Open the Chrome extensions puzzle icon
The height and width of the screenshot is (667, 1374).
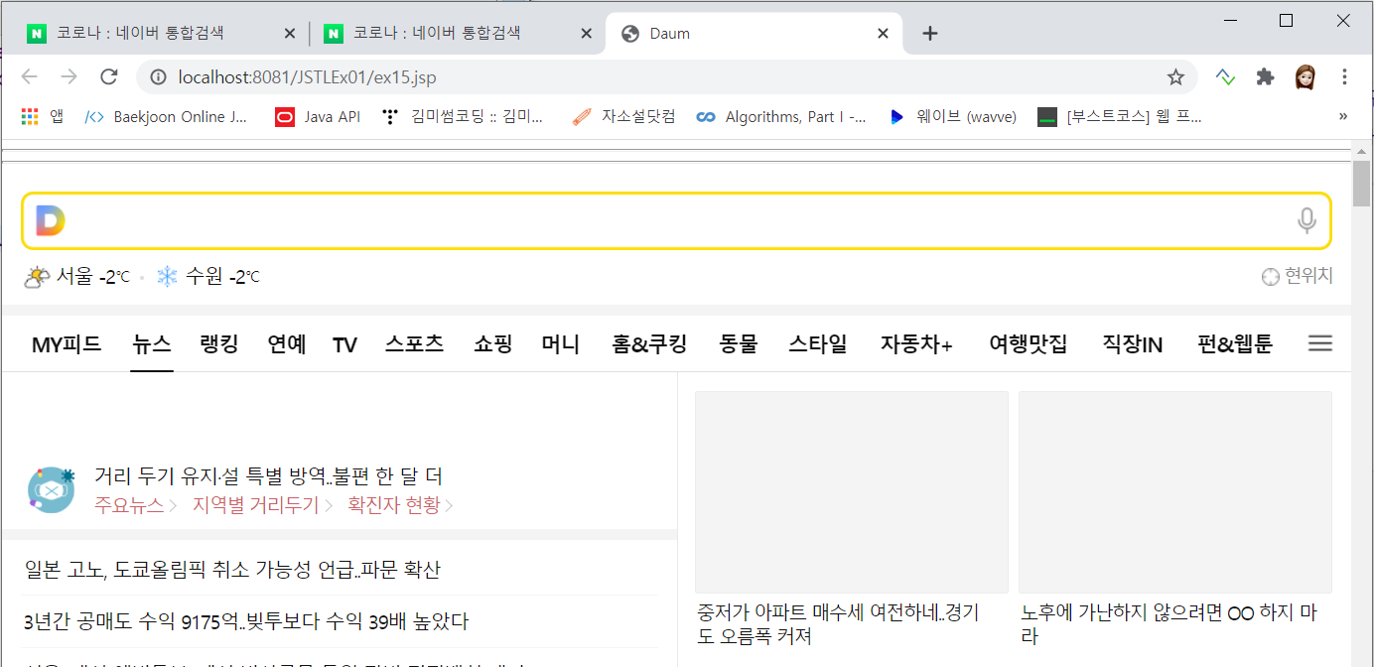[x=1265, y=77]
